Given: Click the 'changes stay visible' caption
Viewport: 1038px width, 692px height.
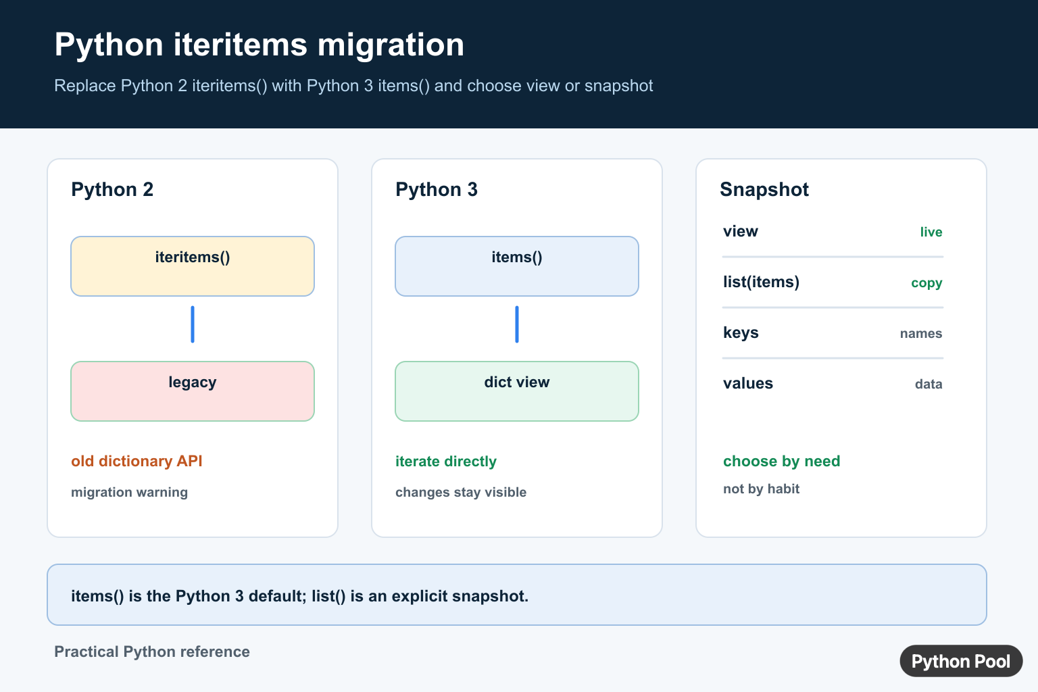Looking at the screenshot, I should point(461,492).
